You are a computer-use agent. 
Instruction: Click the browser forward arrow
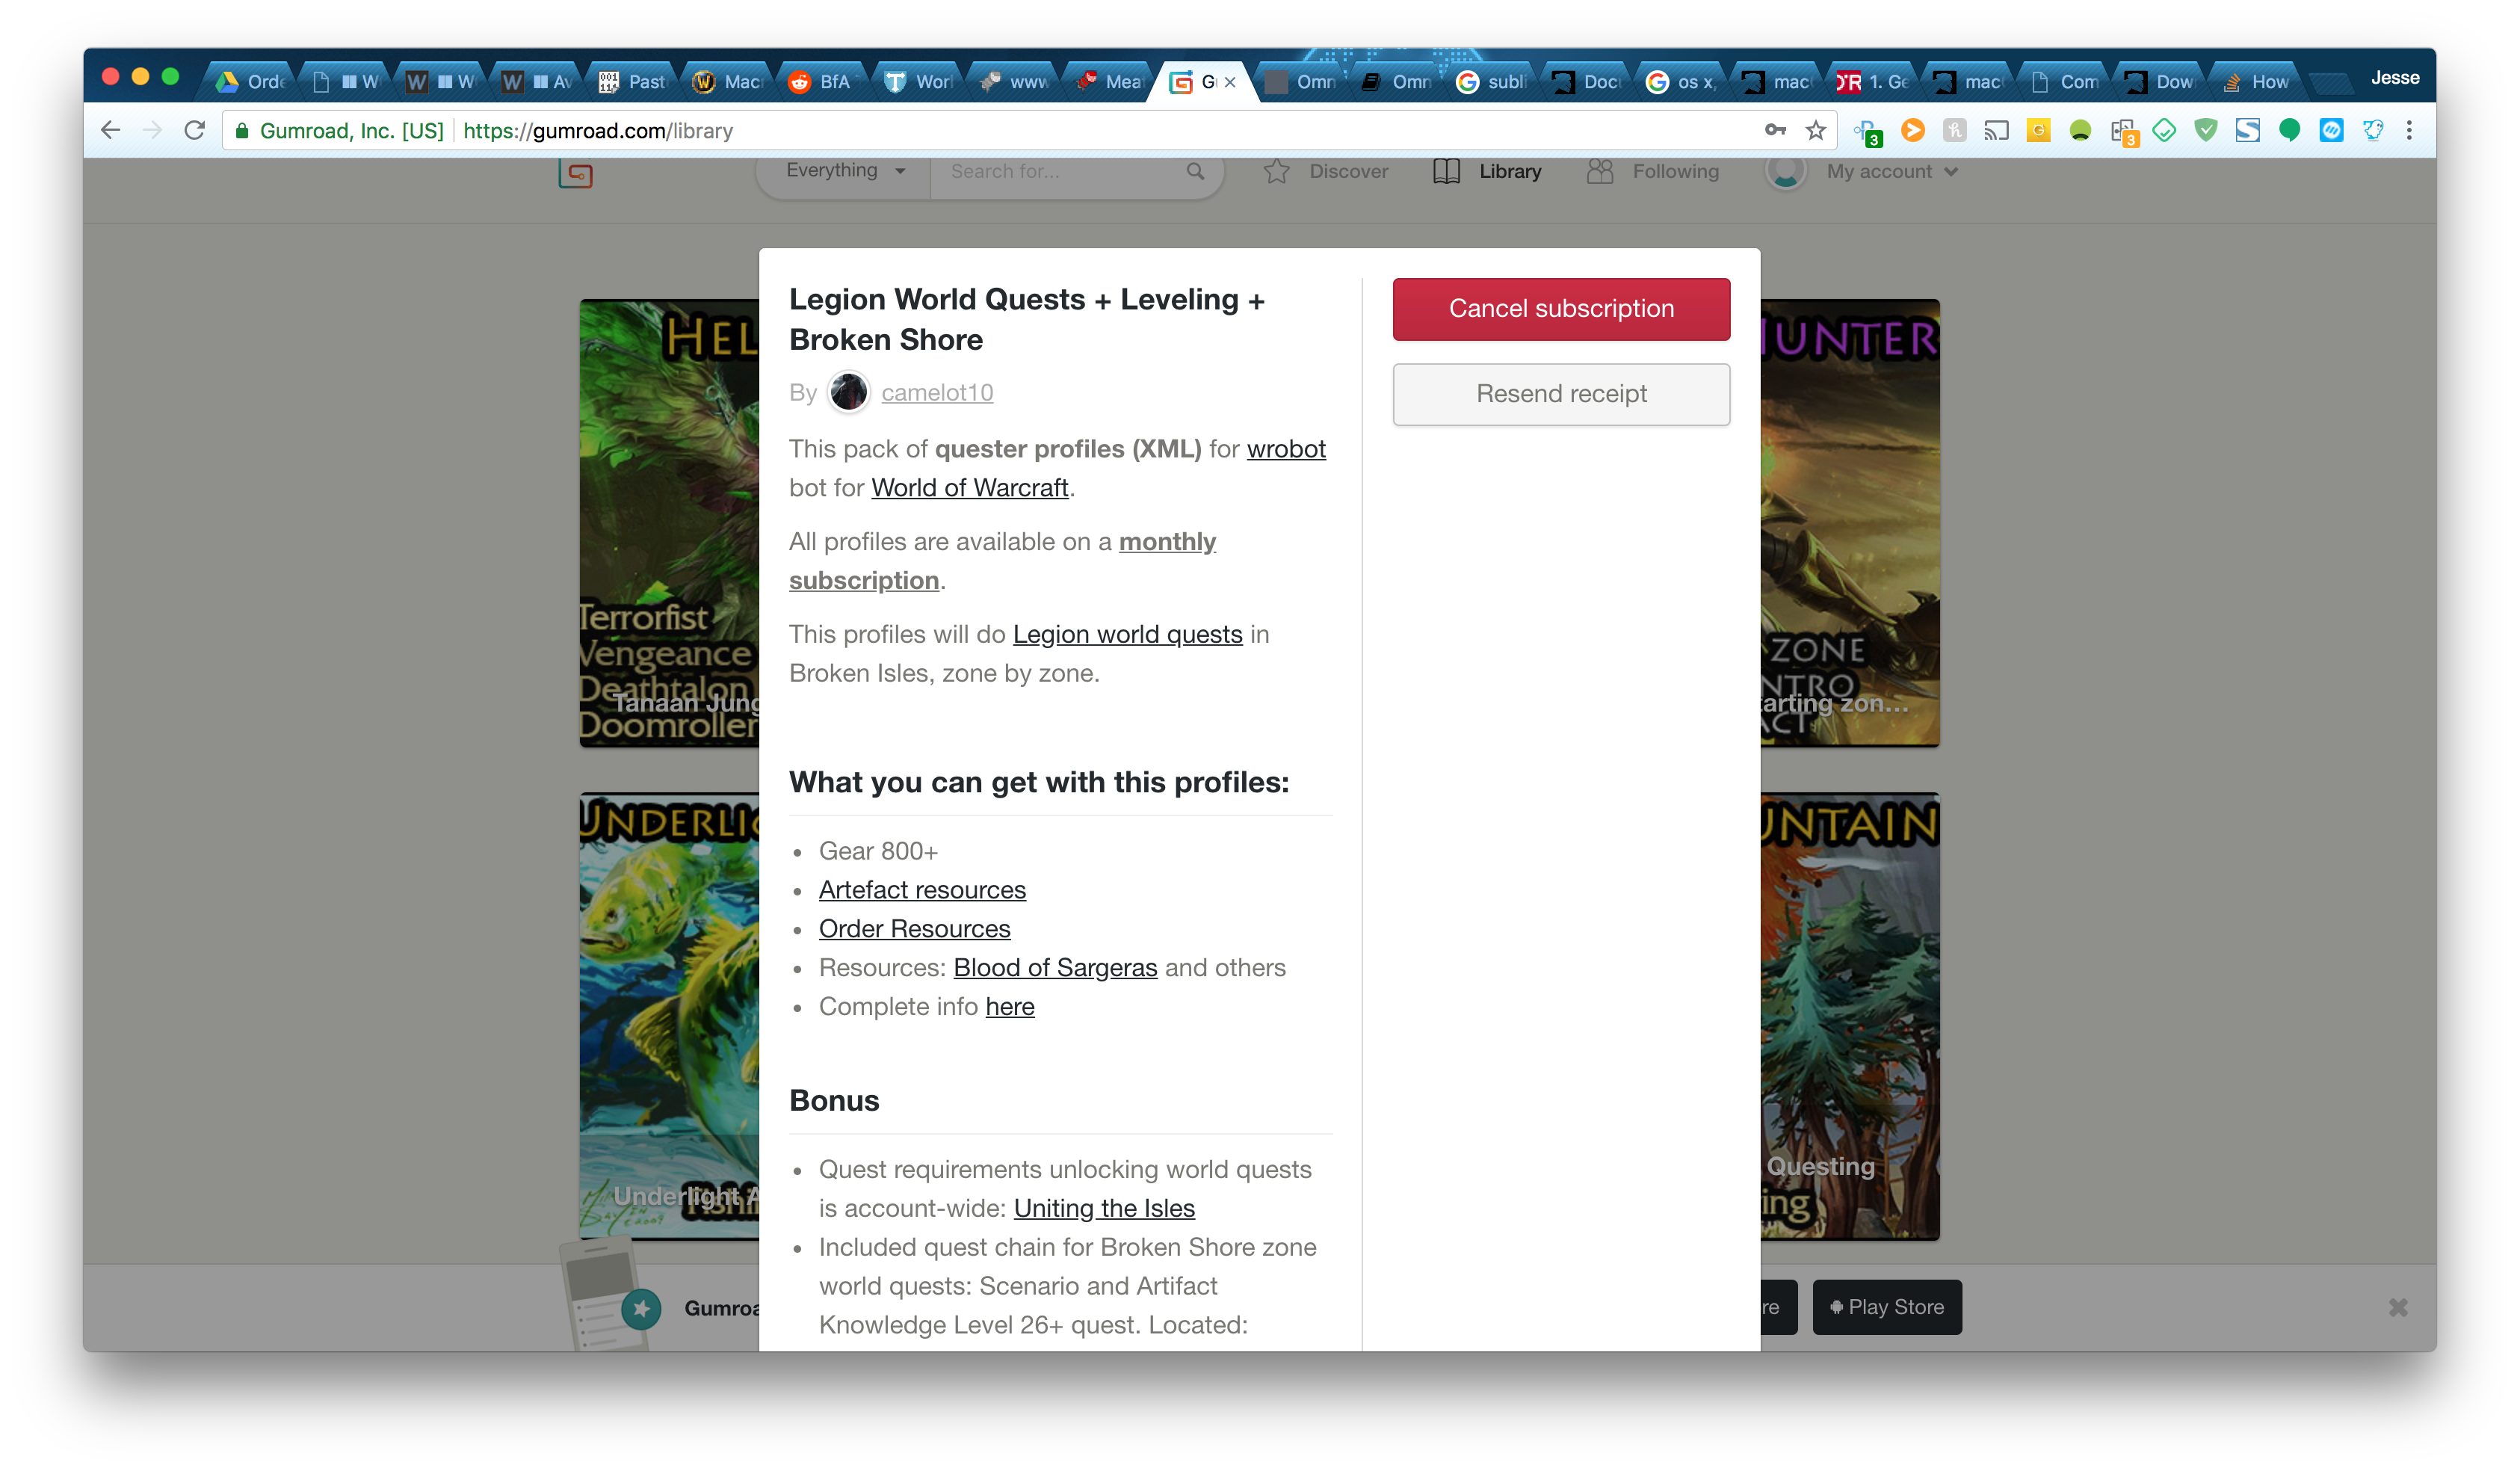152,130
